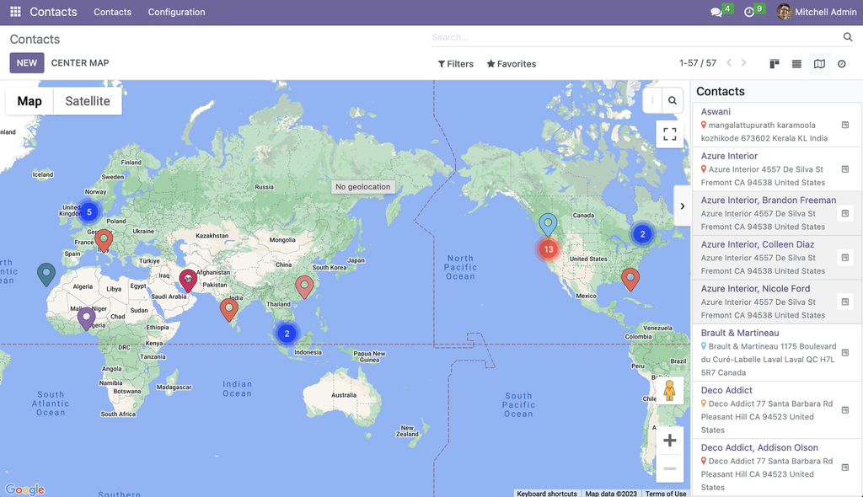
Task: Open Keyboard shortcuts link on map
Action: pos(546,493)
